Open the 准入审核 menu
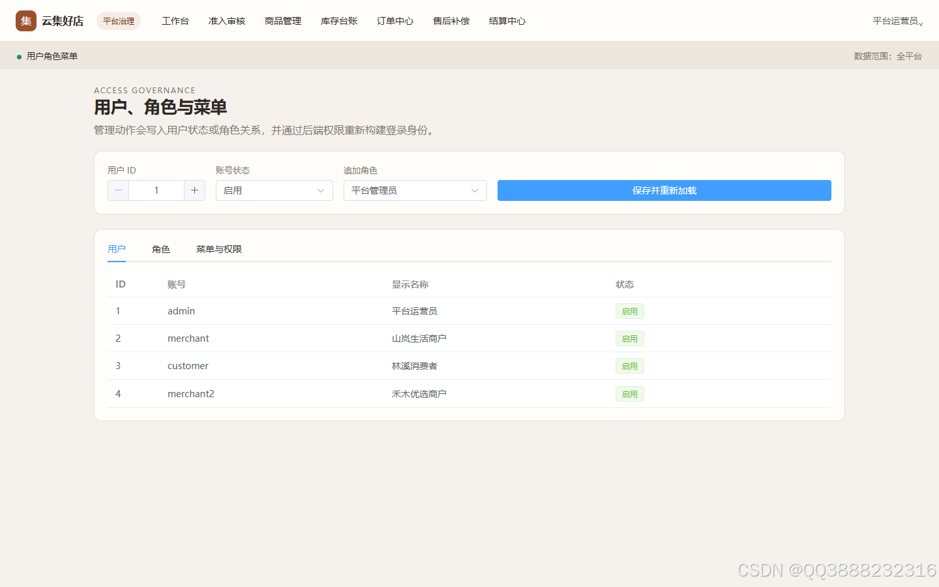939x587 pixels. point(227,21)
